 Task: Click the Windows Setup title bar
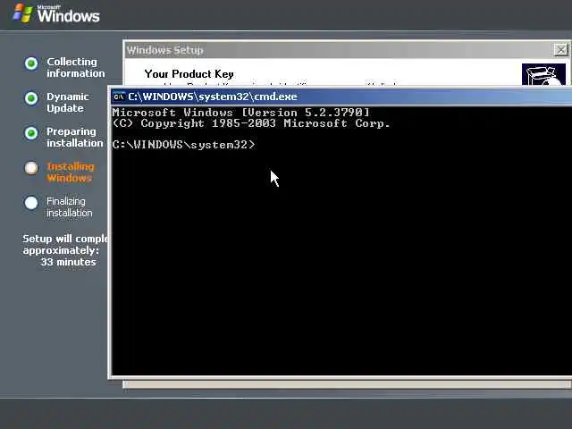[x=347, y=50]
